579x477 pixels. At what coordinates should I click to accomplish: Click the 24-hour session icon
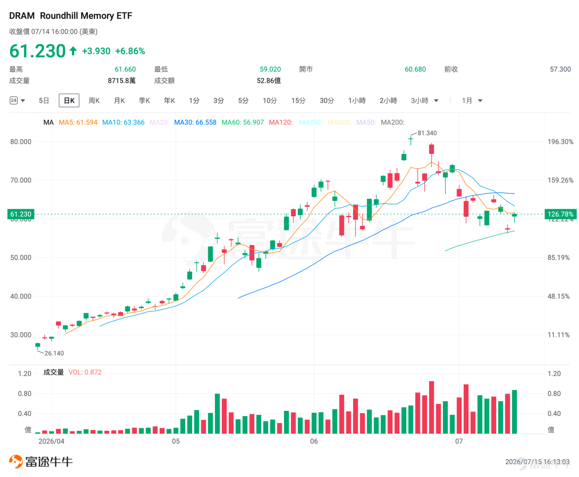[x=14, y=101]
